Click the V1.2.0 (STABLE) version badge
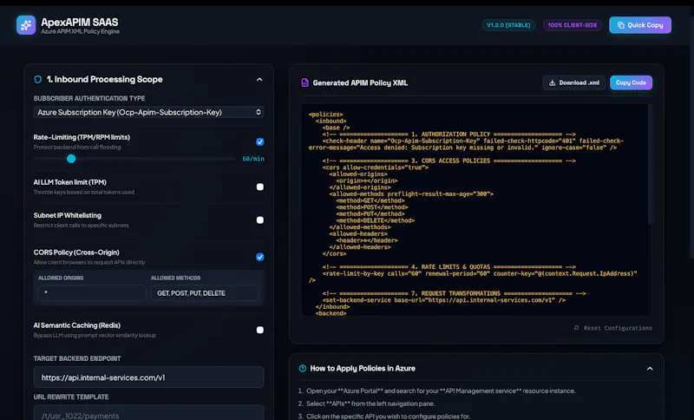 coord(508,25)
